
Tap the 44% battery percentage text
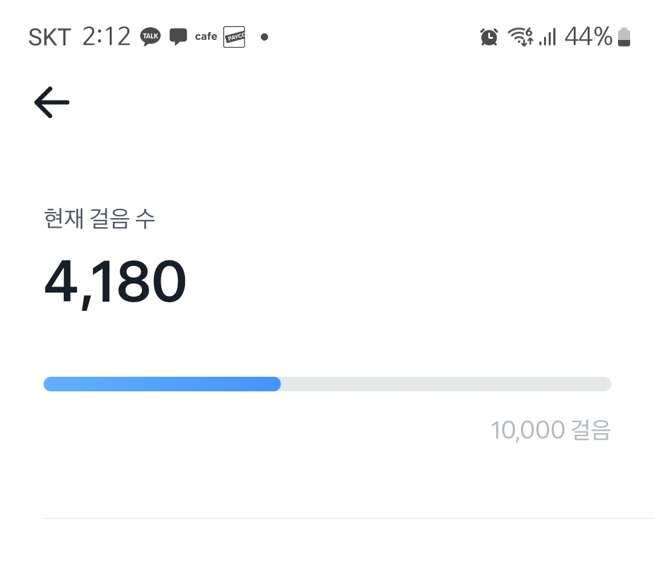(x=588, y=37)
